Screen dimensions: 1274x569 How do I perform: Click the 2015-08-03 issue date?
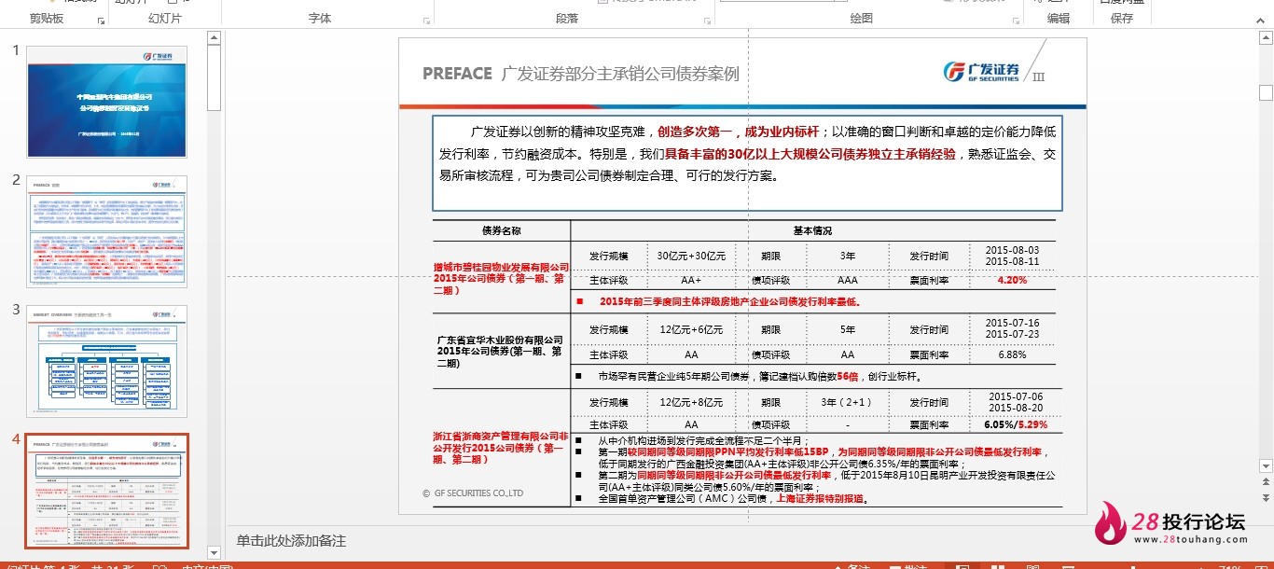pyautogui.click(x=1012, y=250)
